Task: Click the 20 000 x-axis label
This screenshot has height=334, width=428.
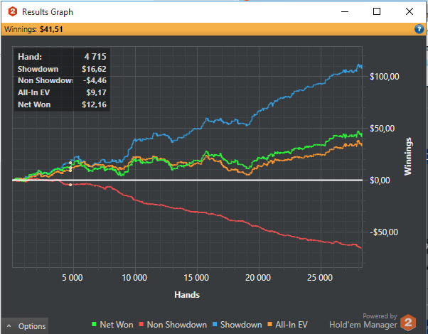Action: (x=258, y=278)
